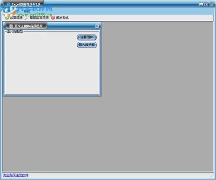Choose the 退出系统 toolbar label
The height and width of the screenshot is (180, 216).
coord(62,18)
